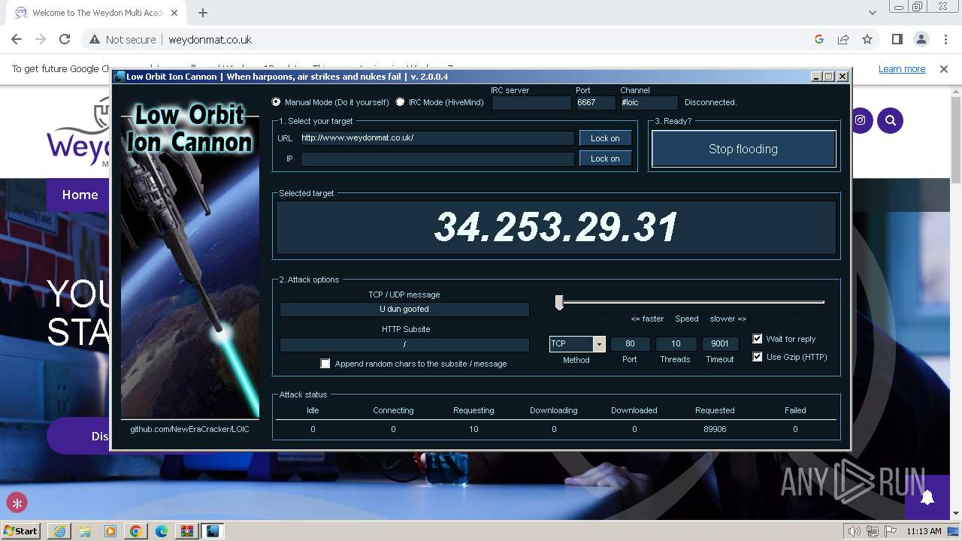Open Chrome tab search chevron
Image resolution: width=962 pixels, height=541 pixels.
[872, 13]
